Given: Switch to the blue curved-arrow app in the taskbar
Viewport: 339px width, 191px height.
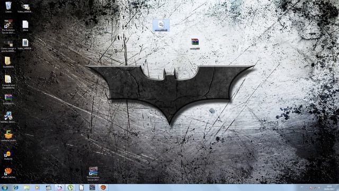Looking at the screenshot, I should (x=59, y=187).
